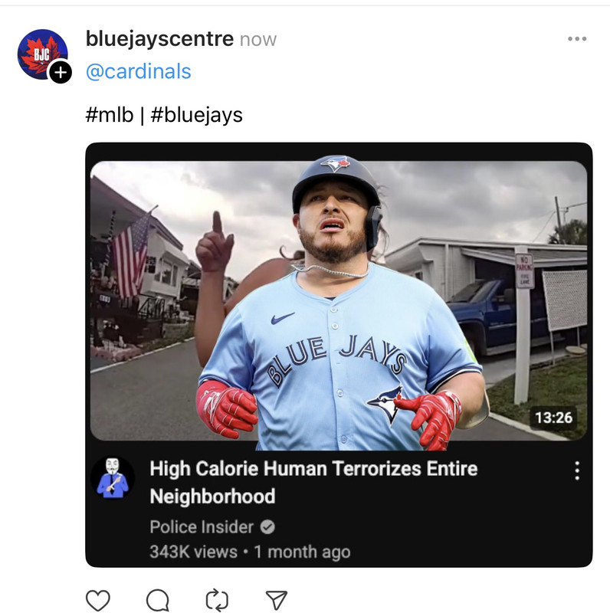Viewport: 610px width, 613px height.
Task: Open the video card's vertical three-dot menu
Action: [577, 470]
